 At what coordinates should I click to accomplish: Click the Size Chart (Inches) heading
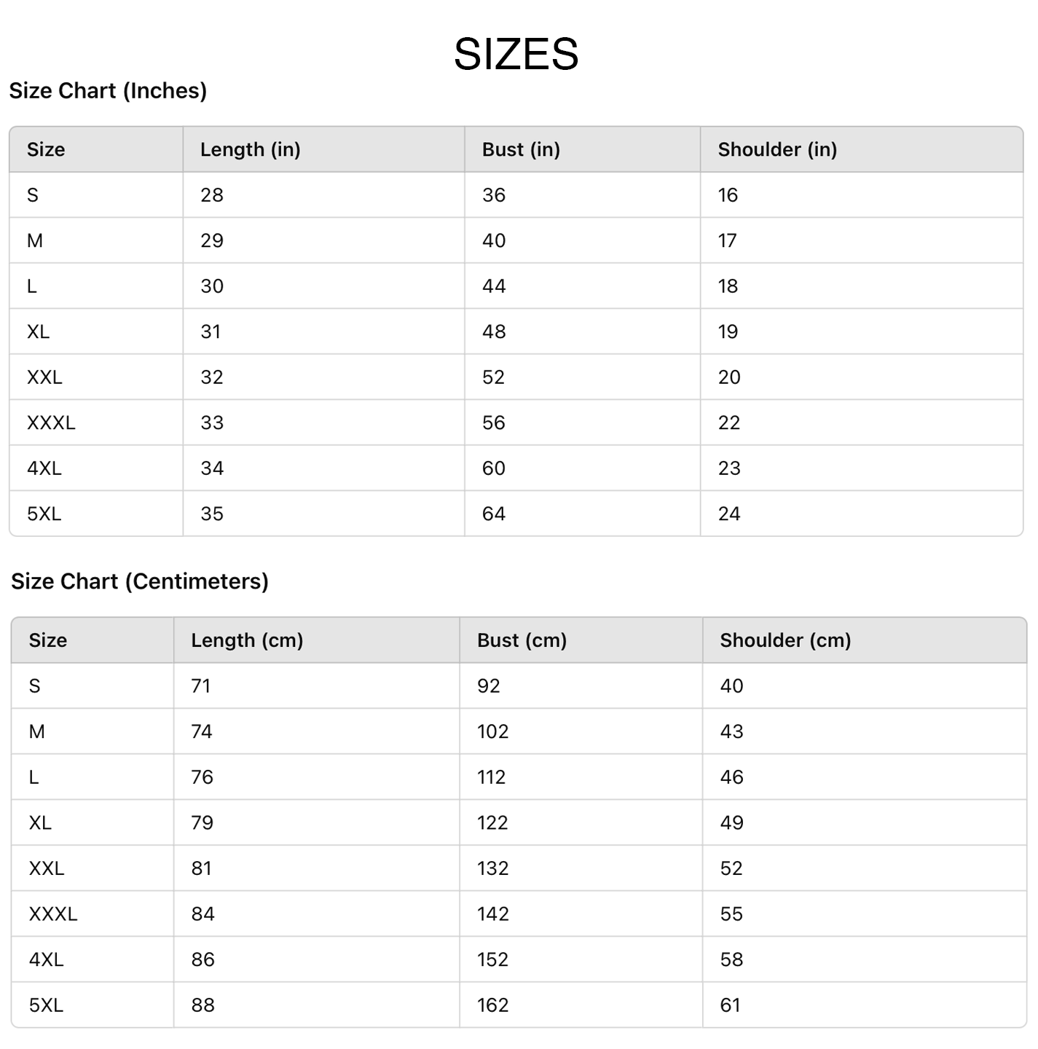coord(108,91)
